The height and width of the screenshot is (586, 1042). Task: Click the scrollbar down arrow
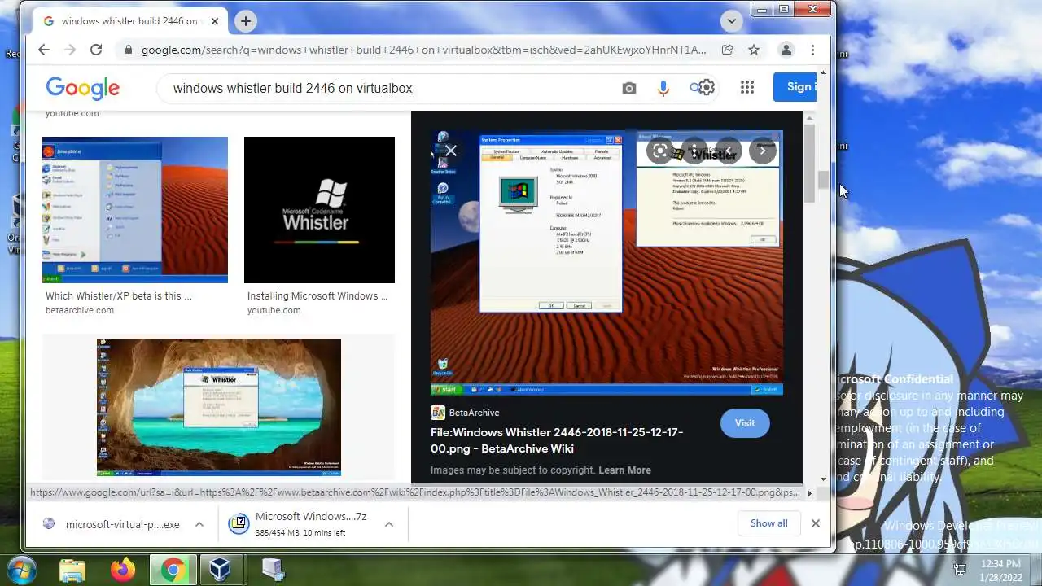click(x=824, y=479)
